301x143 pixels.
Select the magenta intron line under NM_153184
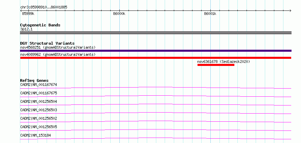tap(156, 138)
